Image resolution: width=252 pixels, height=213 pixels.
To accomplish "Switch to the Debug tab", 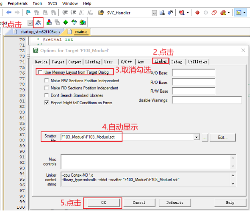I will [x=177, y=62].
